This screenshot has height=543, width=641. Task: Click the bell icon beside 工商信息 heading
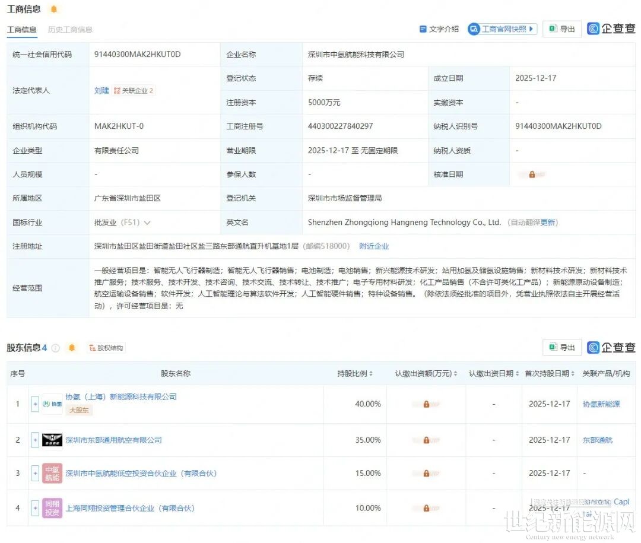(x=53, y=9)
